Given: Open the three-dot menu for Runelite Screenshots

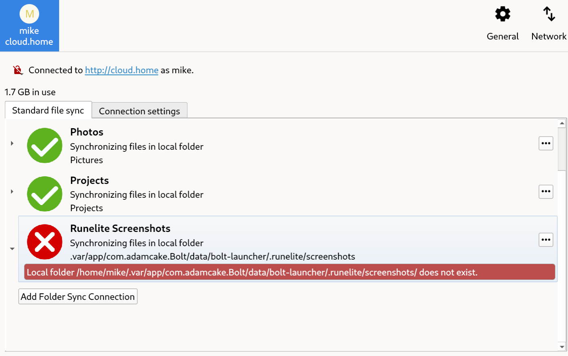Looking at the screenshot, I should coord(546,240).
